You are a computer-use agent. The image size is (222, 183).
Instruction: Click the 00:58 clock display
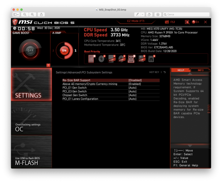click(x=26, y=29)
